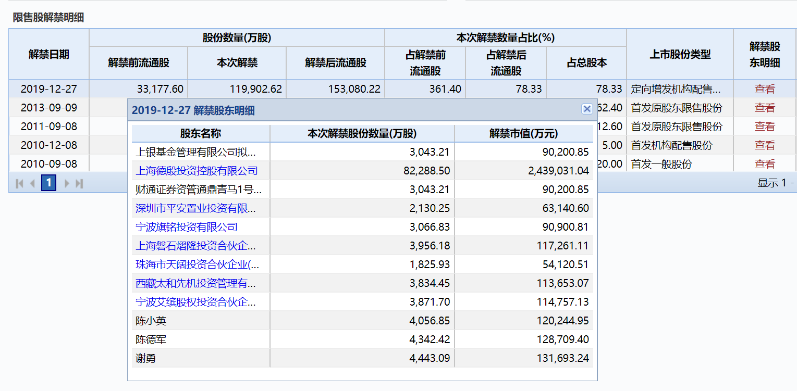Click the 解禁日期 column header
This screenshot has width=797, height=391.
click(49, 54)
